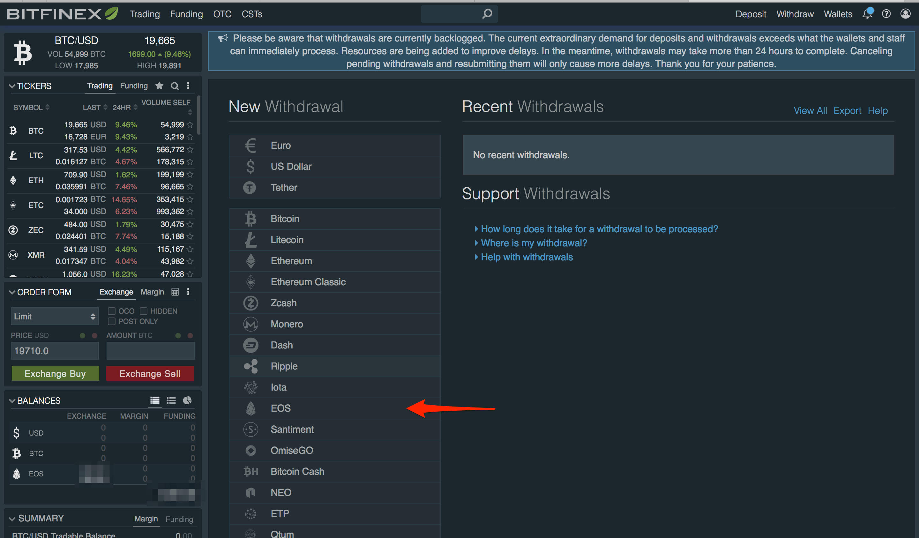The height and width of the screenshot is (538, 919).
Task: Favorite the ZEC USD ticker star
Action: point(190,224)
